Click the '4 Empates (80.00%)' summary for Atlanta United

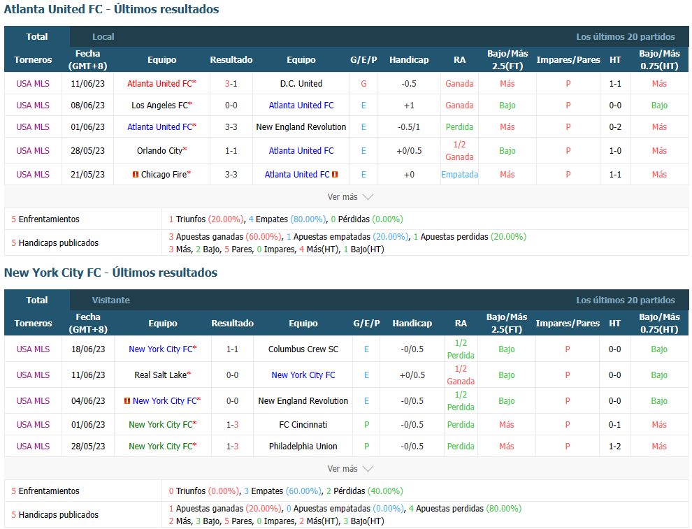[287, 219]
